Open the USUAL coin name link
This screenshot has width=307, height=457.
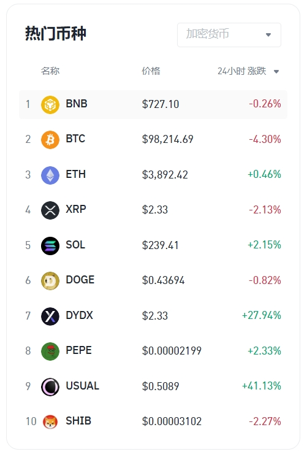point(83,386)
